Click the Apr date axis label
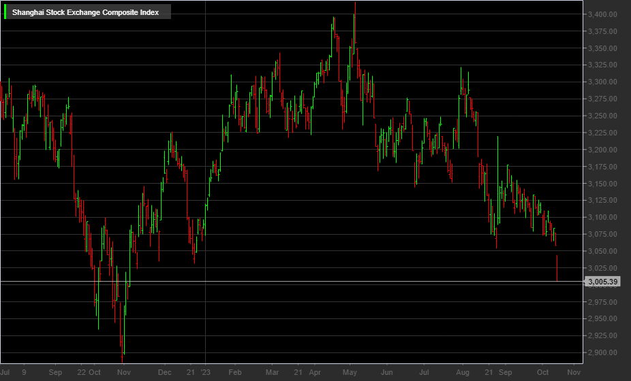This screenshot has height=381, width=631. click(x=315, y=372)
